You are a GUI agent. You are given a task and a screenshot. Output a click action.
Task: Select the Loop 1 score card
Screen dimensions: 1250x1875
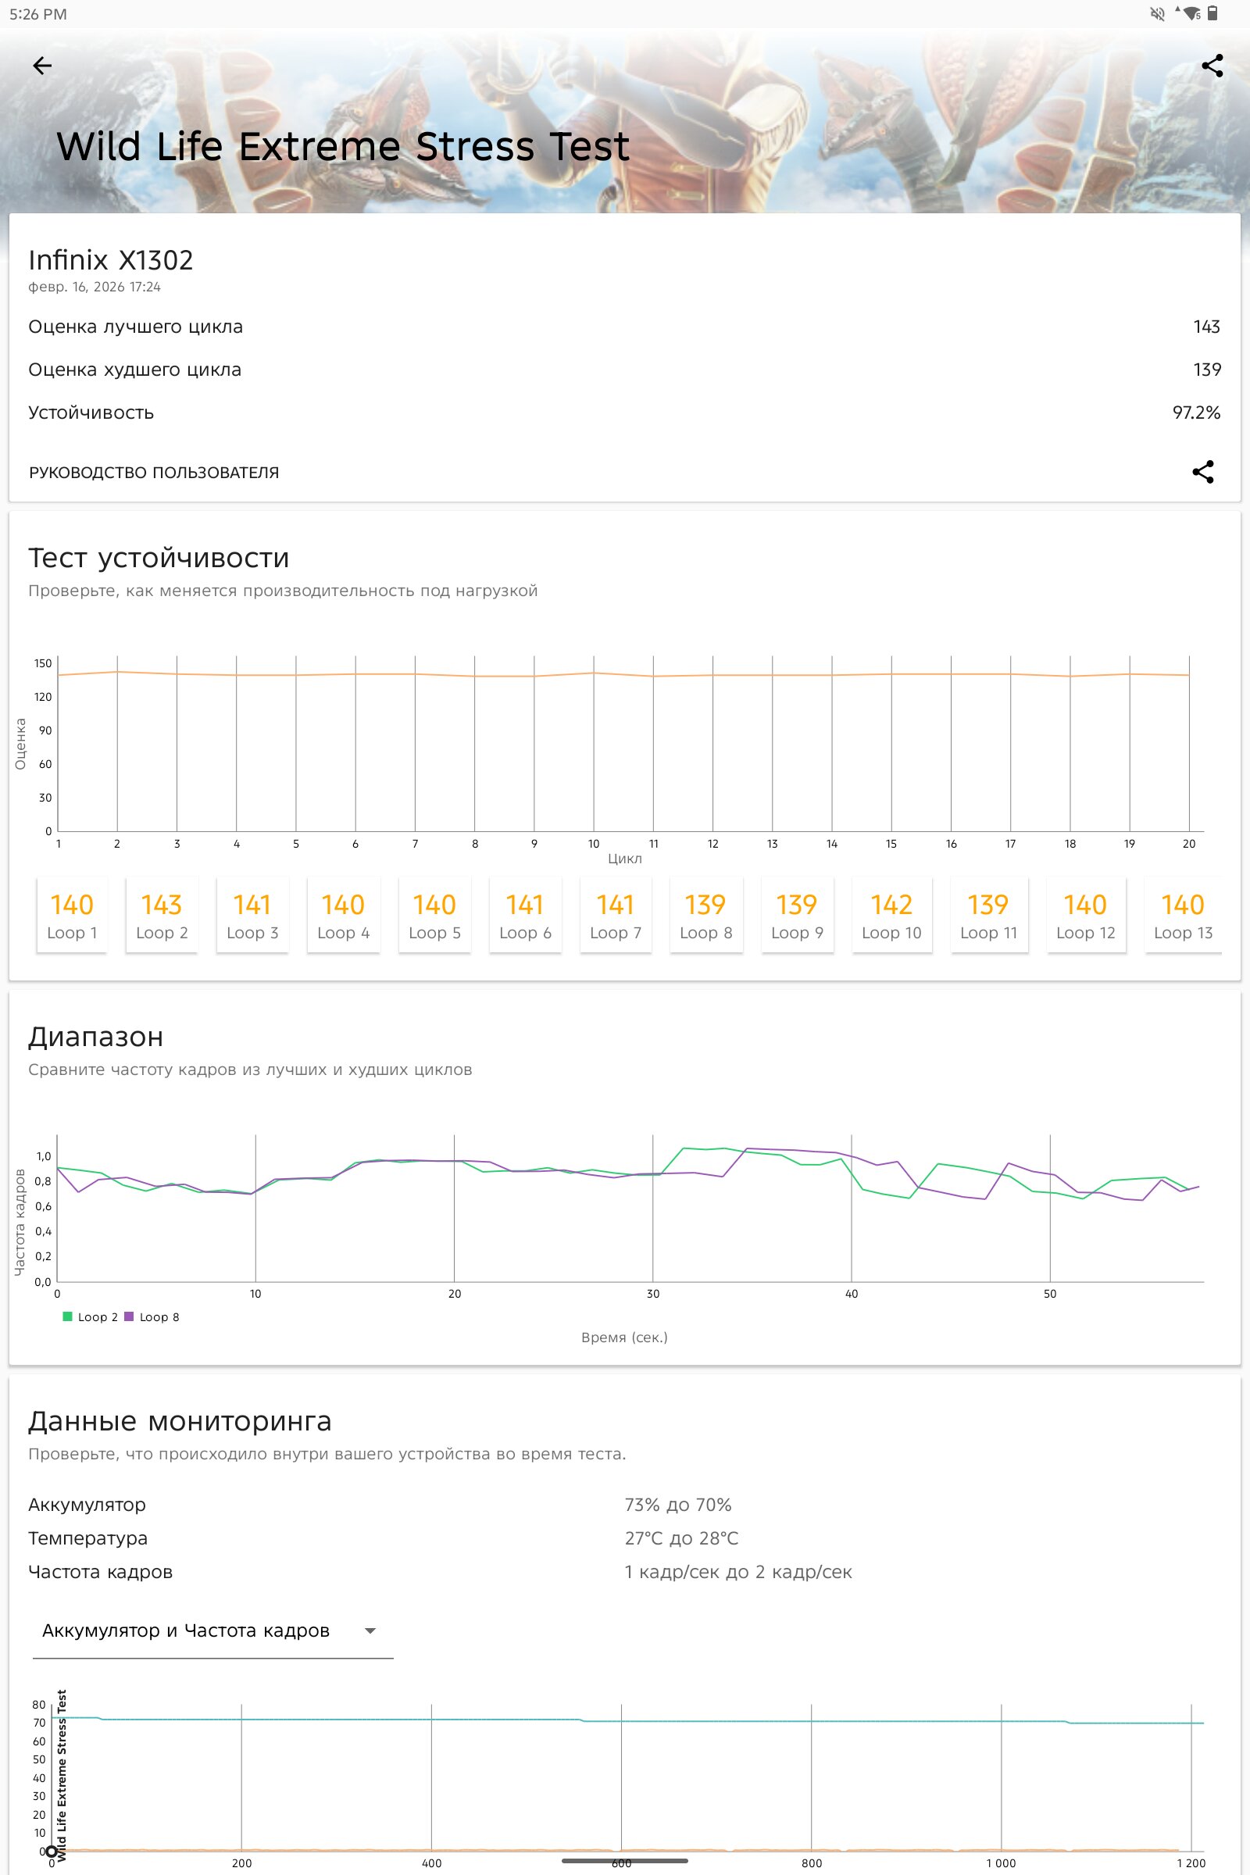point(72,915)
